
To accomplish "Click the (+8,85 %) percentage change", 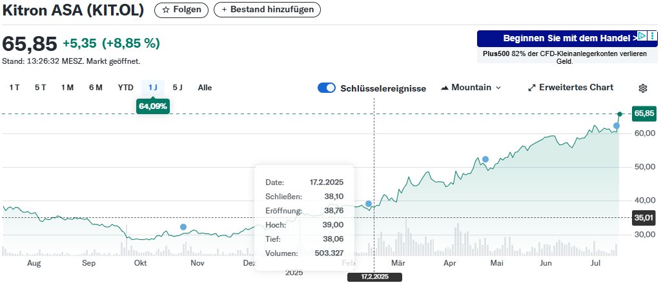I will coord(130,43).
